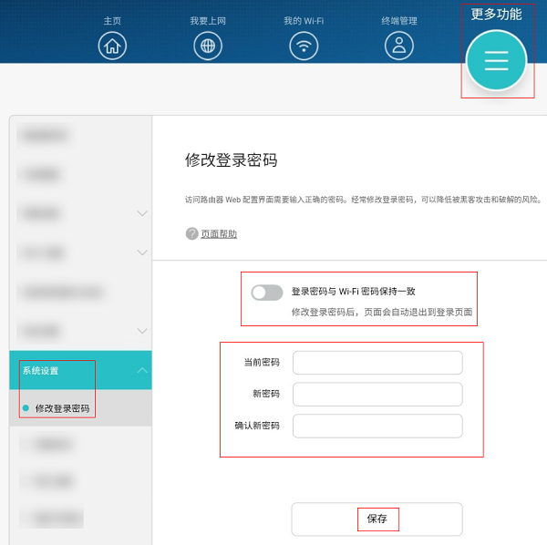Viewport: 547px width, 545px height.
Task: Open the globe icon for 我要上网
Action: click(208, 46)
